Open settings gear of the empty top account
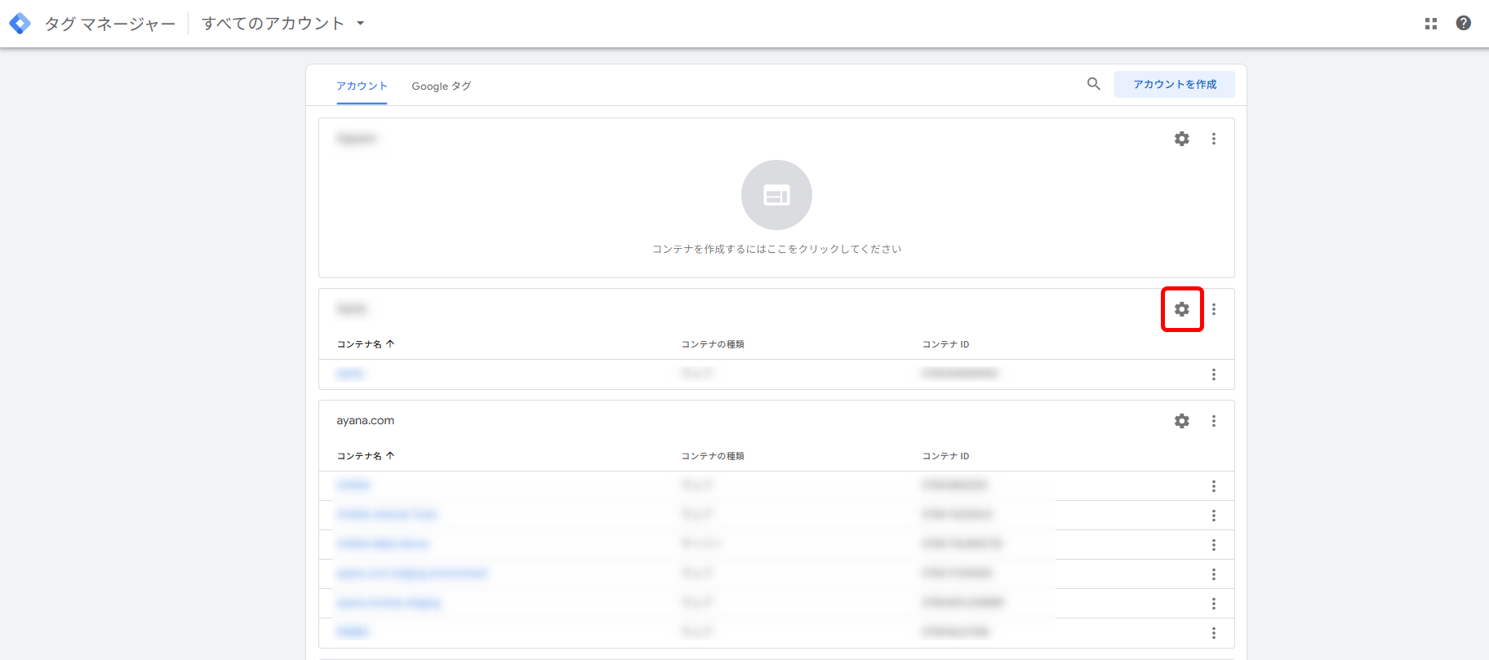The width and height of the screenshot is (1489, 660). tap(1182, 139)
